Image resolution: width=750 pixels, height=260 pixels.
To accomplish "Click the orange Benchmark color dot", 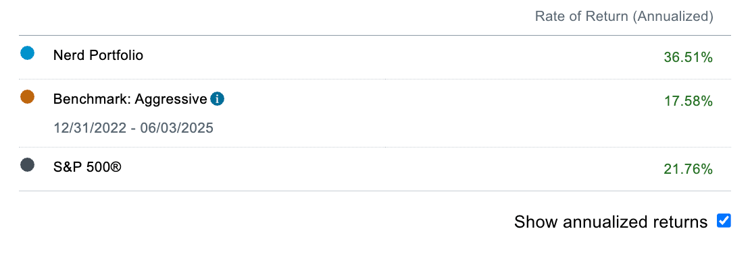I will 27,97.
